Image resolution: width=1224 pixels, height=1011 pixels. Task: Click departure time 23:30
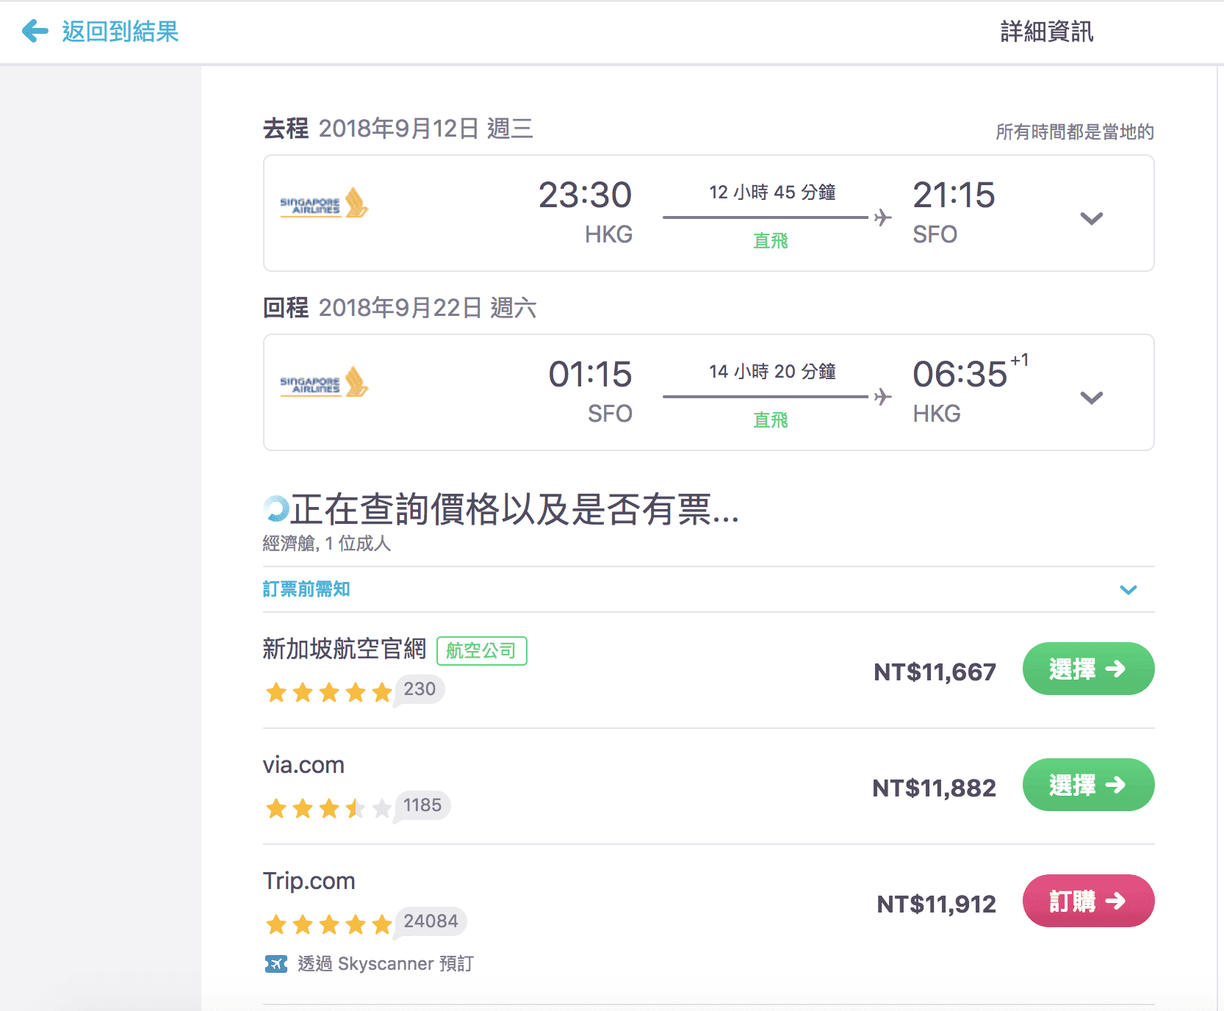[585, 195]
